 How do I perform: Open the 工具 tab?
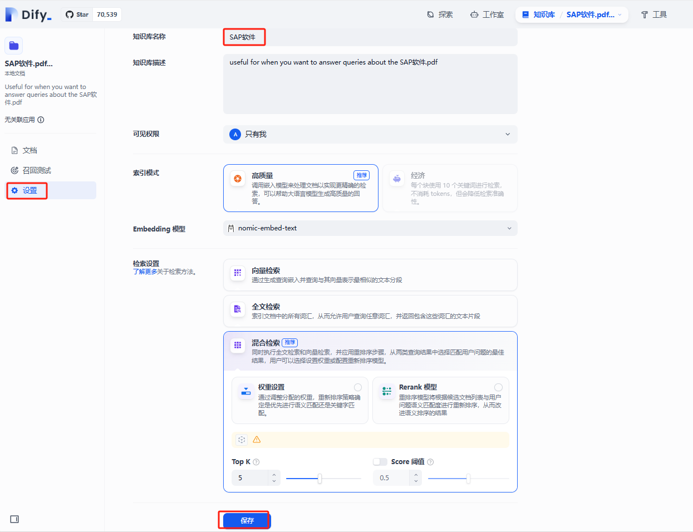(653, 14)
